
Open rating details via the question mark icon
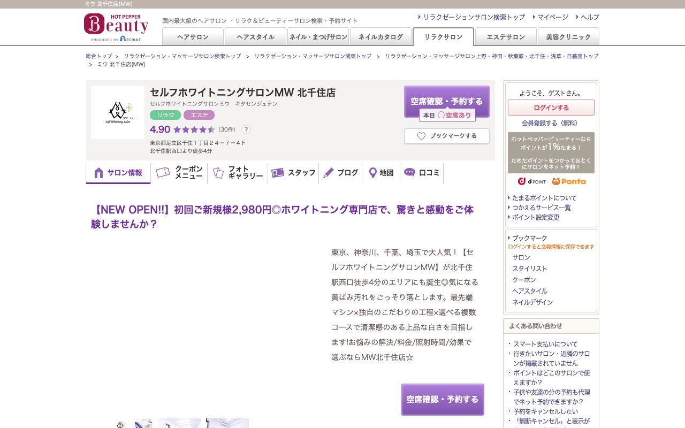[246, 129]
